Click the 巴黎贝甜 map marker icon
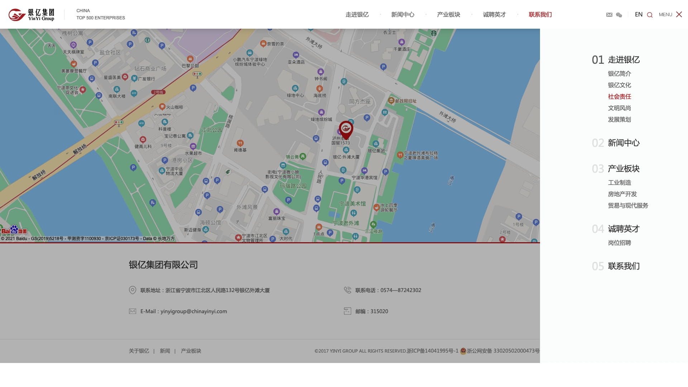Viewport: 688px width, 387px height. pyautogui.click(x=190, y=59)
